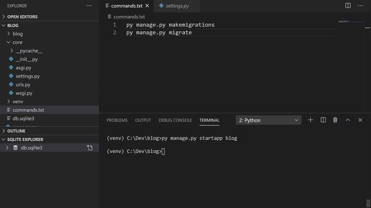Click Python icon next to asgi.py
371x208 pixels.
click(11, 68)
